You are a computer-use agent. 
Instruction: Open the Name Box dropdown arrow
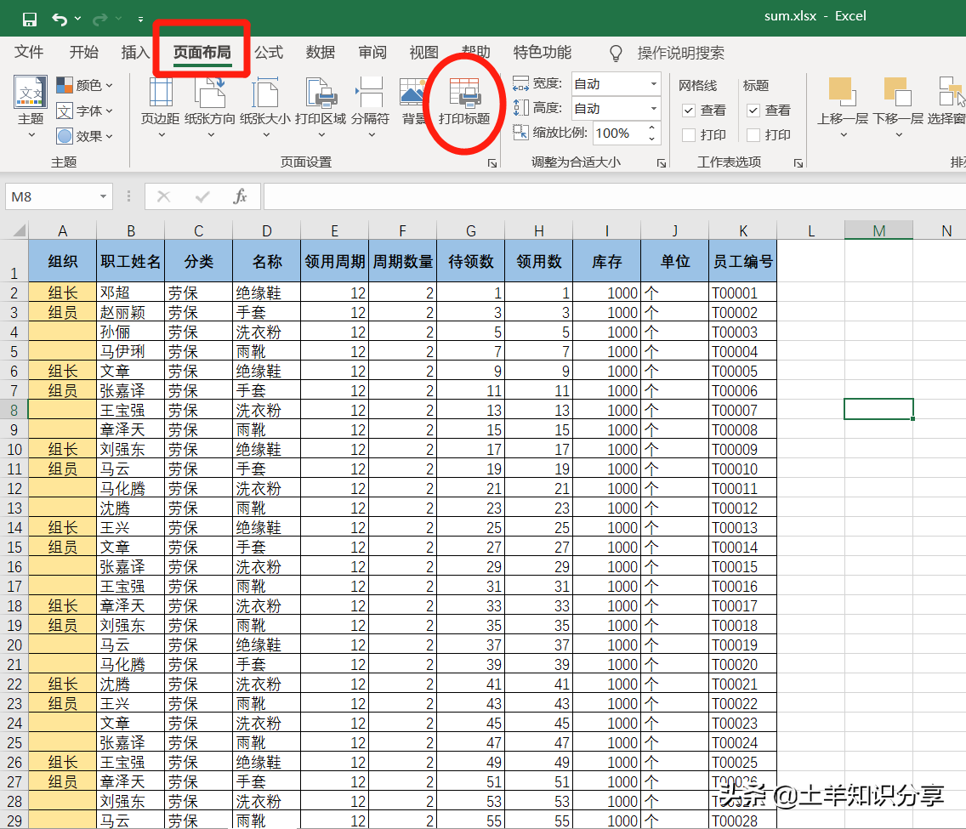click(x=104, y=196)
